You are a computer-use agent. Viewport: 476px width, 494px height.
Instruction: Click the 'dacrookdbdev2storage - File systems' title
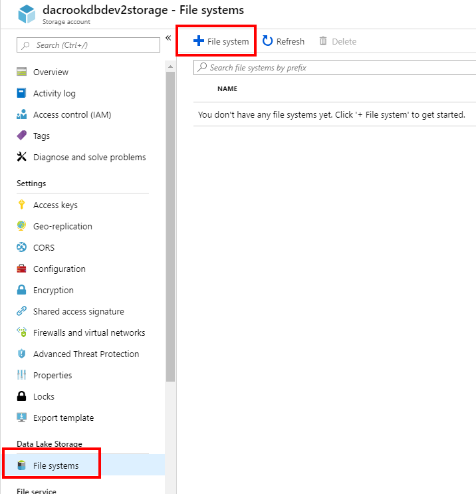pos(143,10)
